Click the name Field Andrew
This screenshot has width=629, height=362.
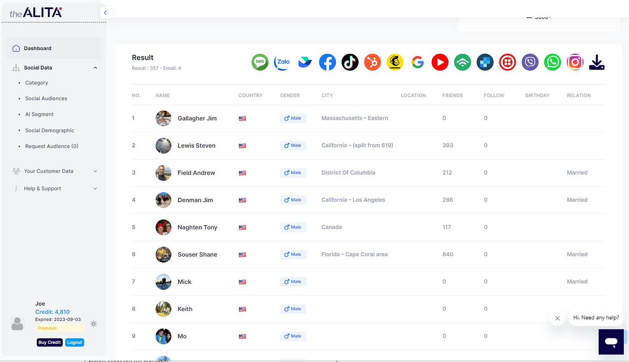(196, 173)
